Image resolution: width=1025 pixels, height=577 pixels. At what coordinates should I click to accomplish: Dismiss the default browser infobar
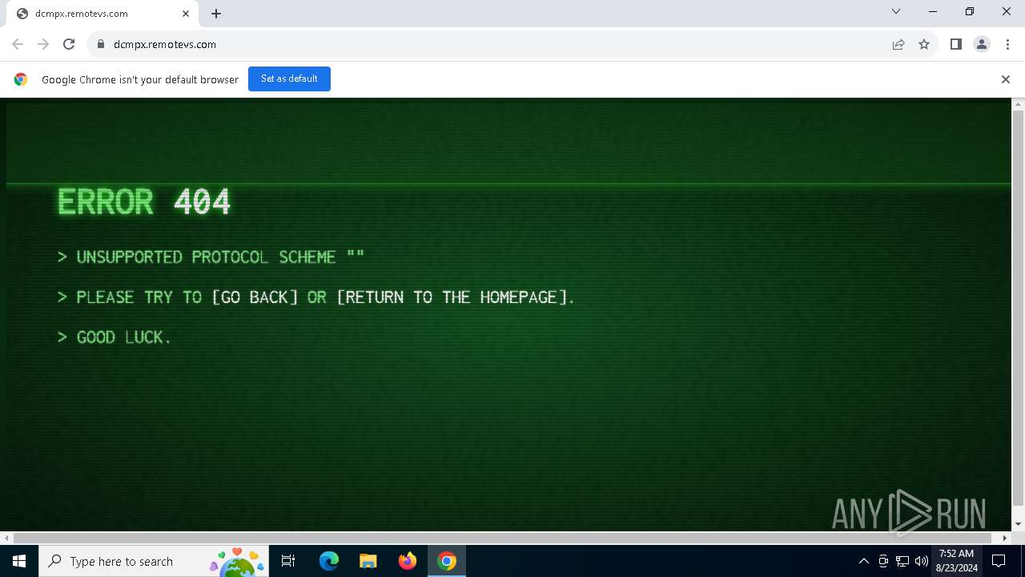click(x=1006, y=79)
